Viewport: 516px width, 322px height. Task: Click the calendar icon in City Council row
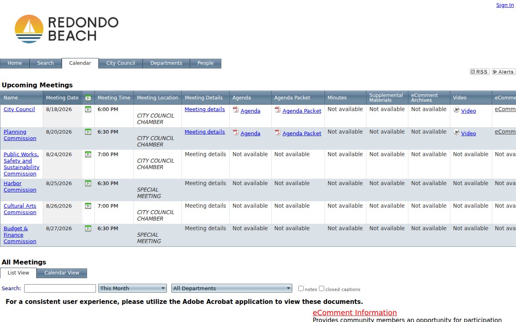[x=88, y=109]
